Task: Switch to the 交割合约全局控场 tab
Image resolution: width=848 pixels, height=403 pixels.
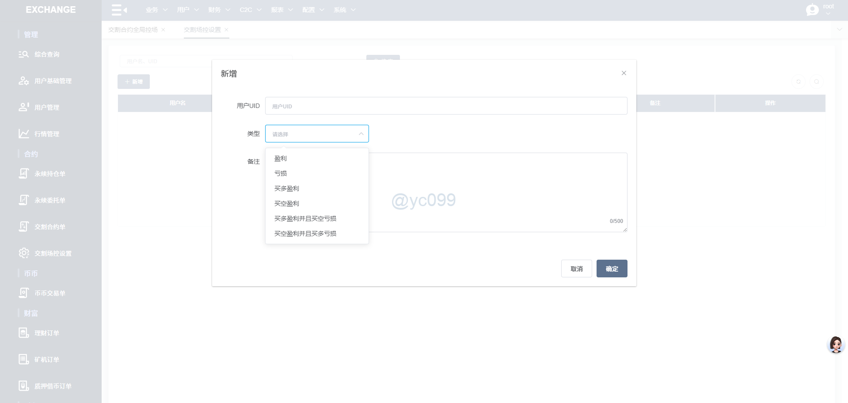Action: click(133, 30)
